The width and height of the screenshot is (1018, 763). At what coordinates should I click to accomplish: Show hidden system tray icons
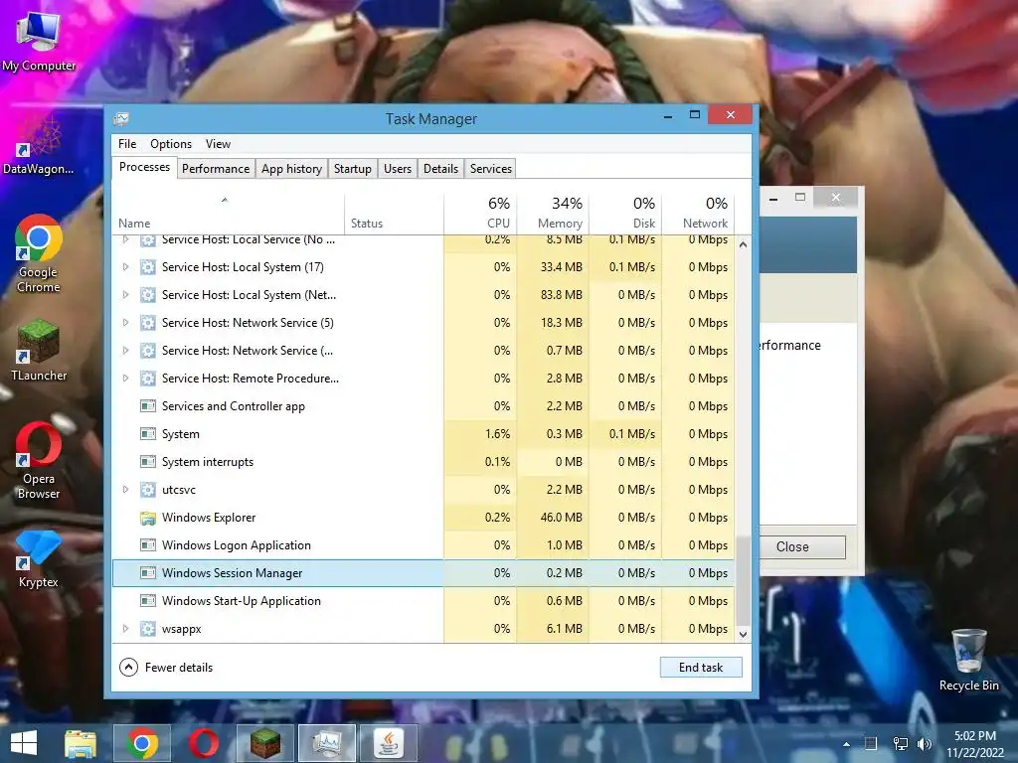tap(846, 744)
